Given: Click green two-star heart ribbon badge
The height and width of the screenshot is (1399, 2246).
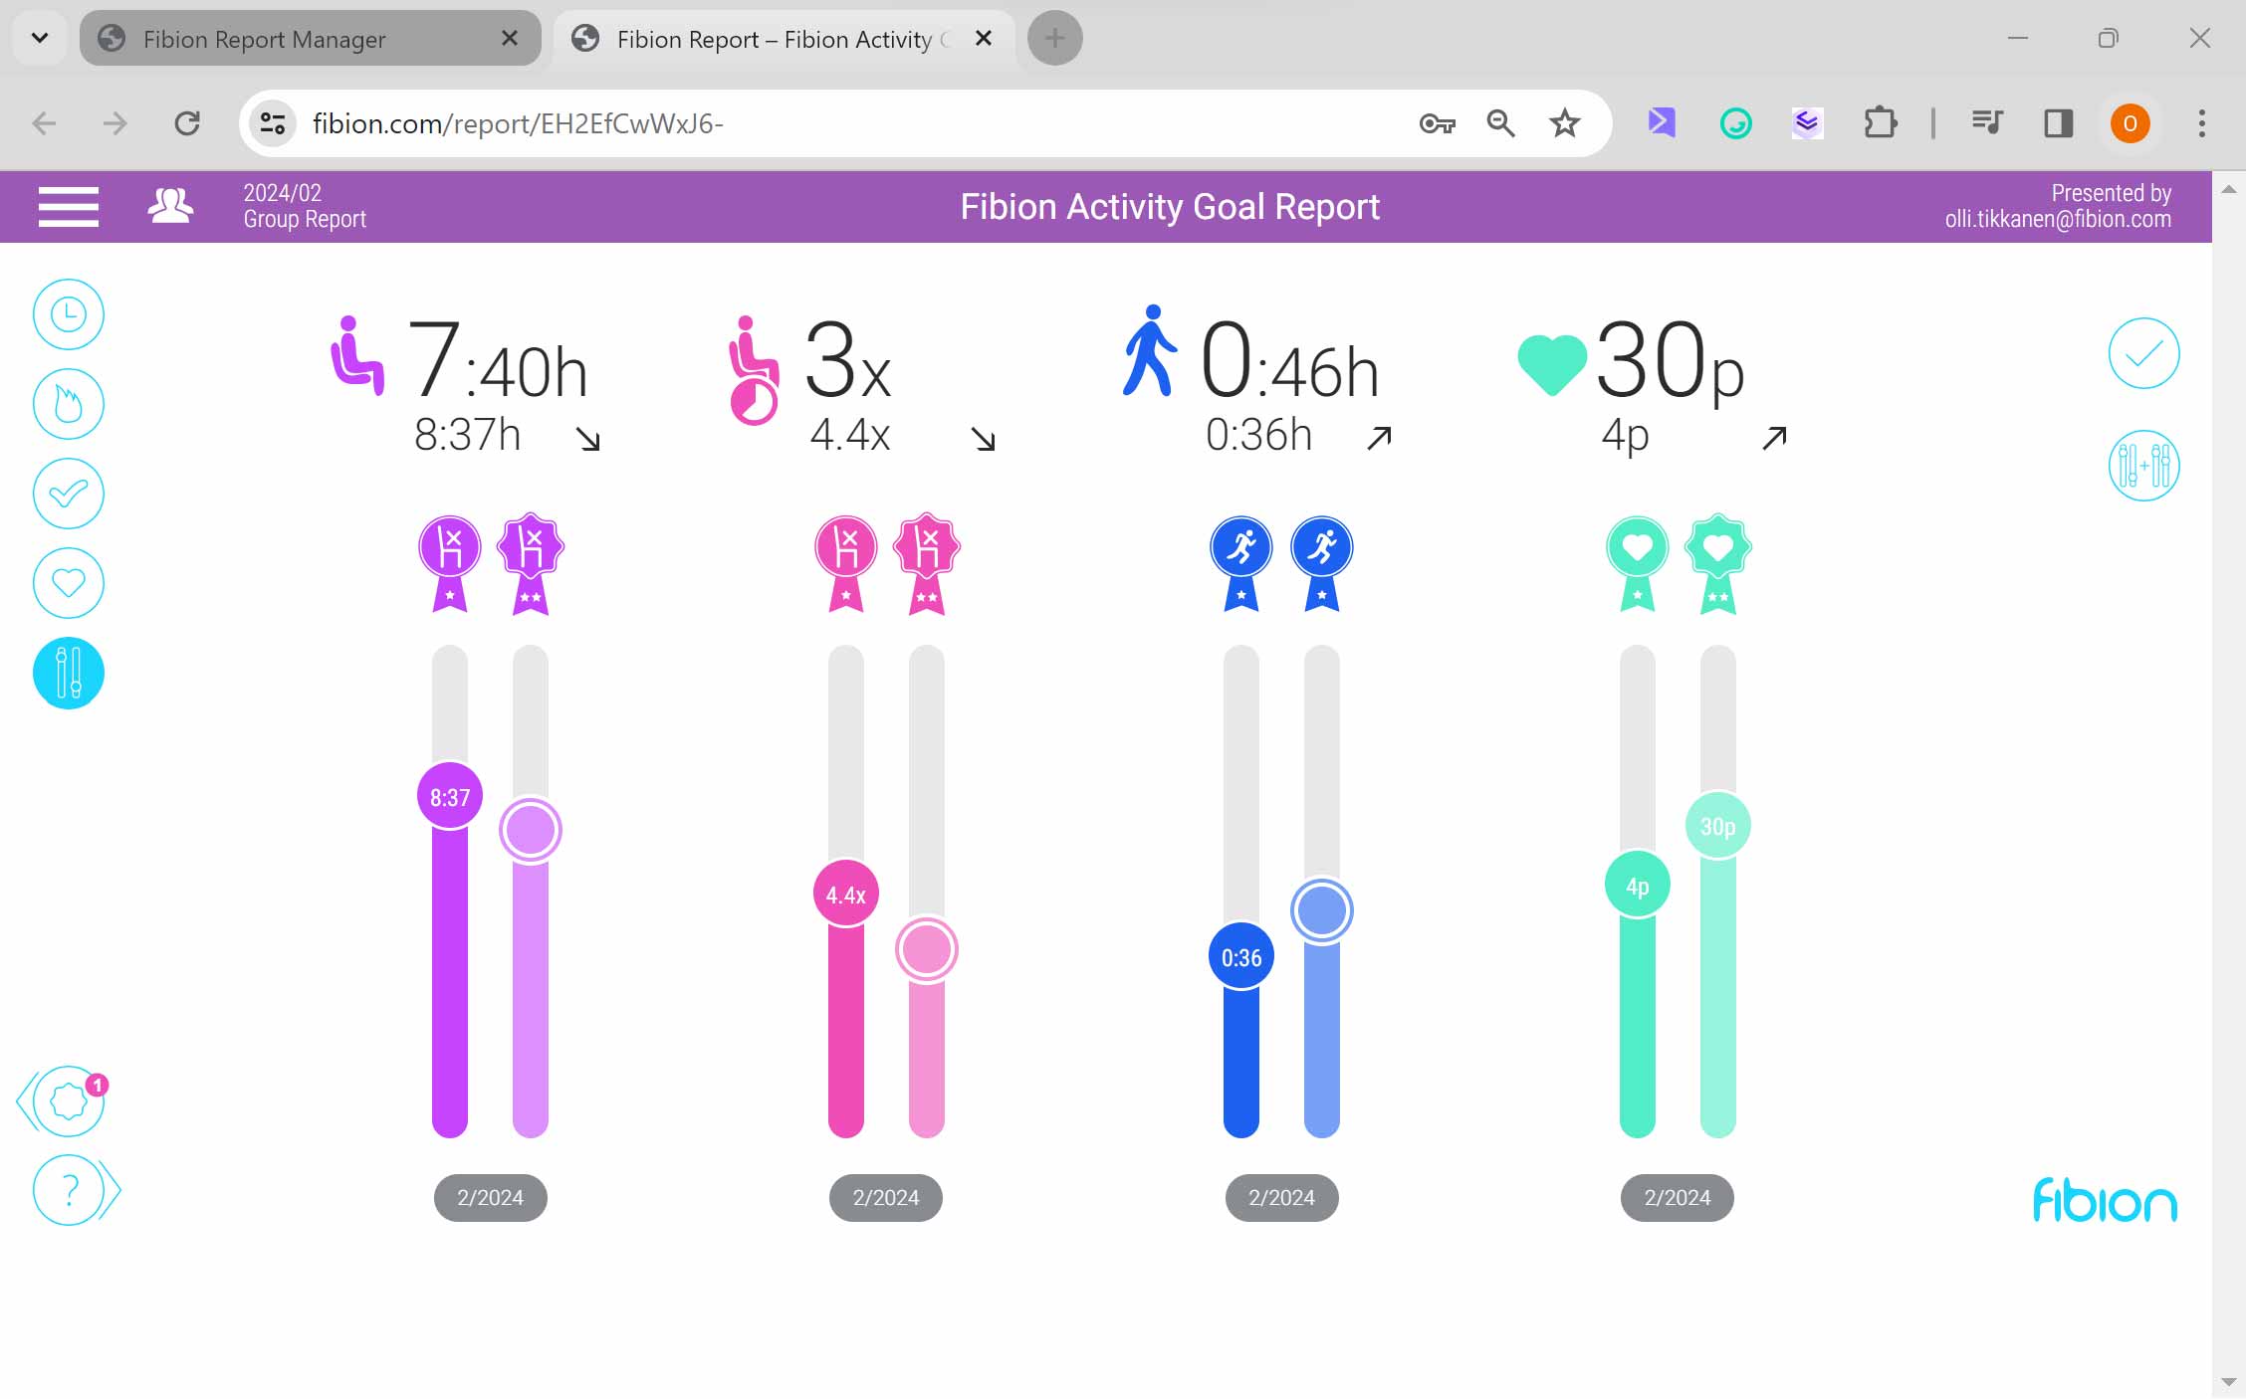Looking at the screenshot, I should pos(1718,563).
